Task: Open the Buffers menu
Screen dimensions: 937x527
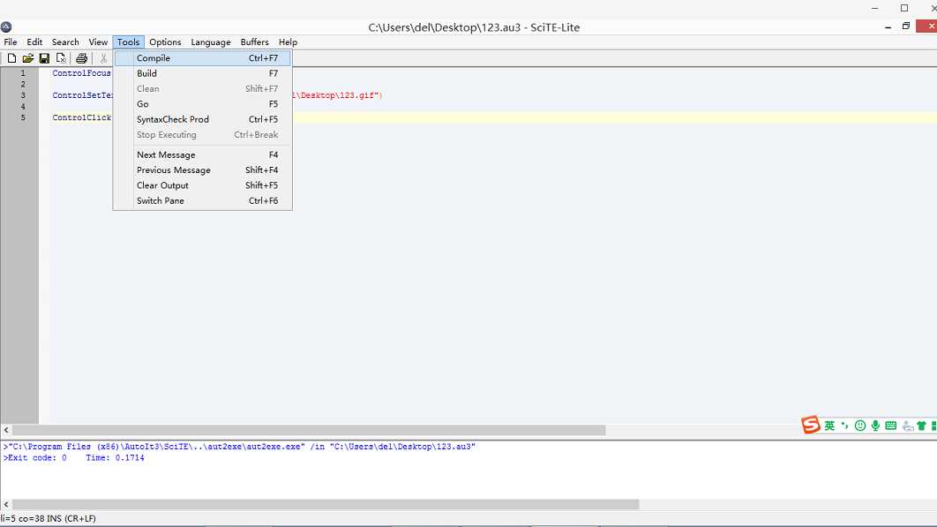Action: (255, 41)
